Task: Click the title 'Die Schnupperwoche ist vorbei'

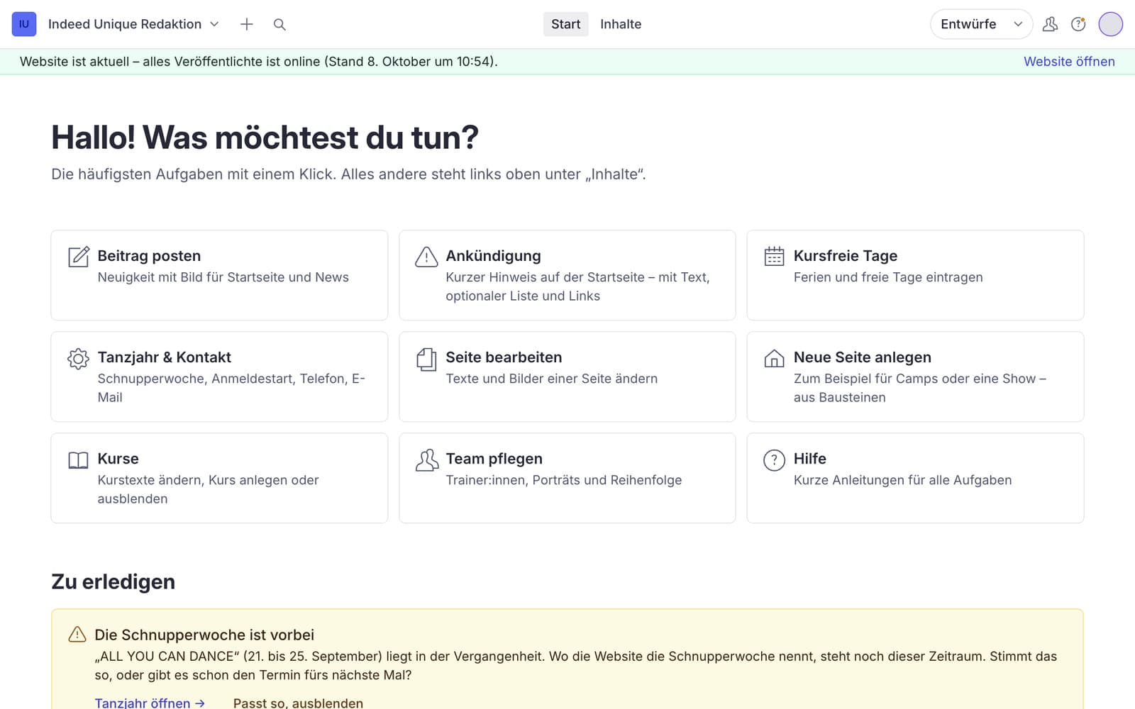Action: tap(204, 635)
